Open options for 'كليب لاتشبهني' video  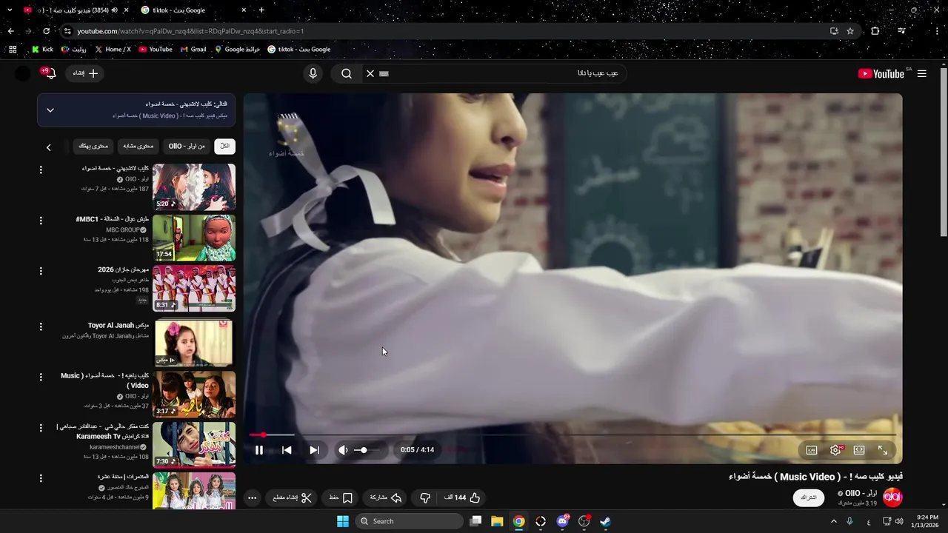tap(41, 170)
